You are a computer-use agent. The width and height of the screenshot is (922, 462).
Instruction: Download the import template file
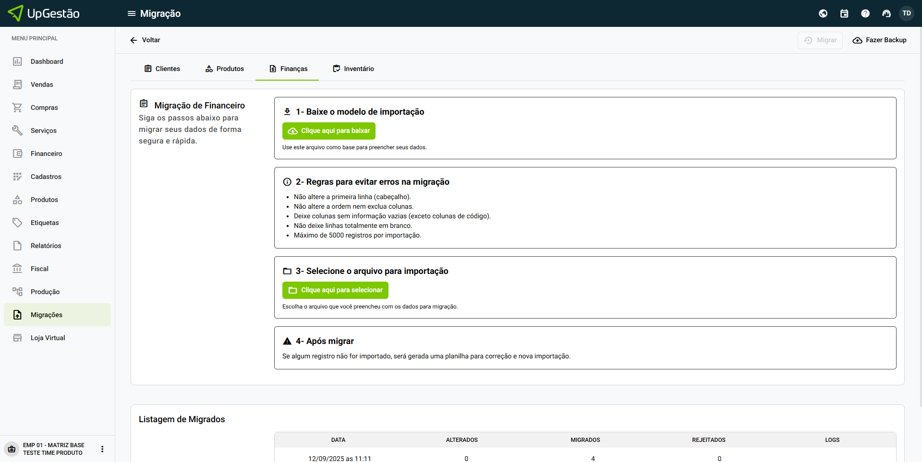[329, 131]
